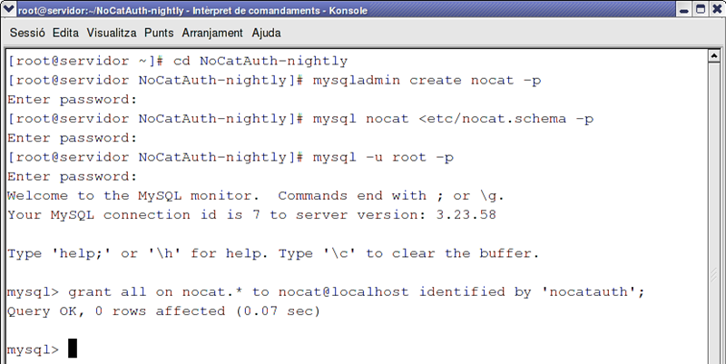Screen dimensions: 726x364
Task: Open the window menu icon in title bar
Action: click(x=8, y=9)
